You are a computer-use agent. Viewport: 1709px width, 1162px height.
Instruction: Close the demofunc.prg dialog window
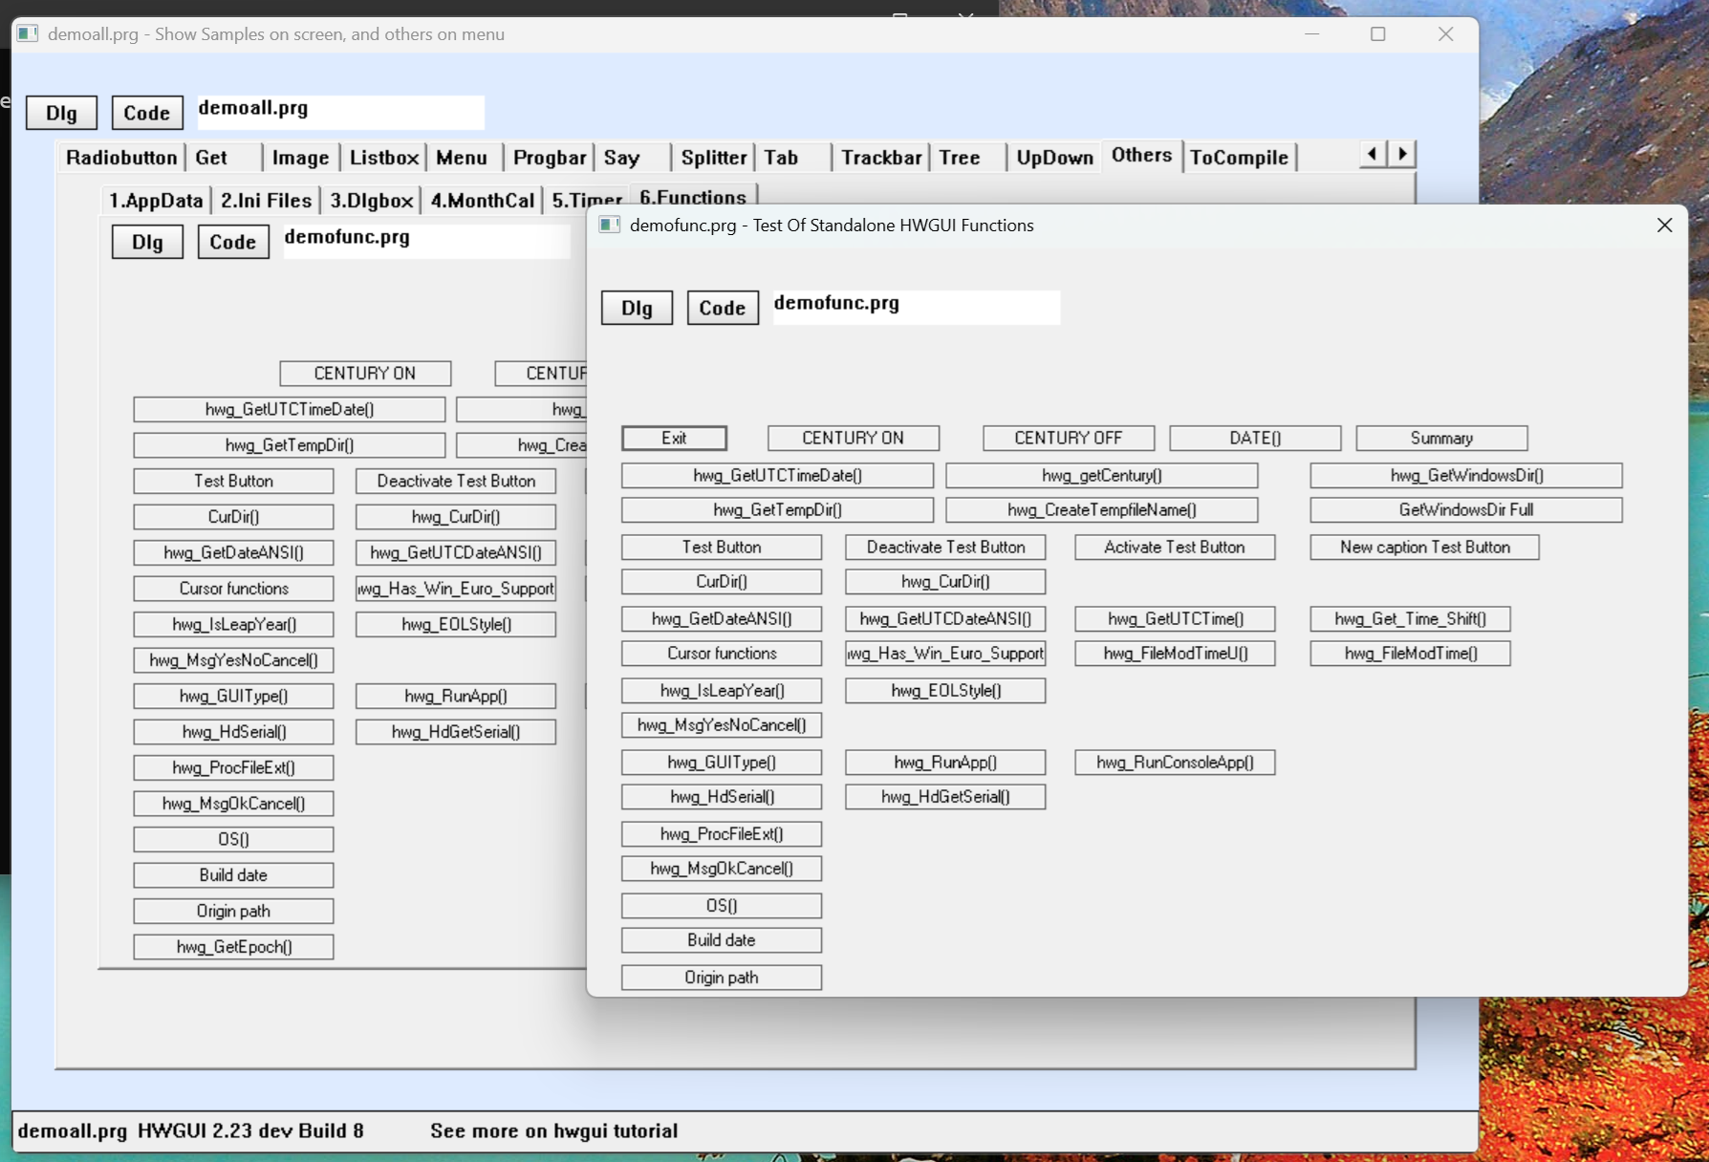pyautogui.click(x=1664, y=226)
